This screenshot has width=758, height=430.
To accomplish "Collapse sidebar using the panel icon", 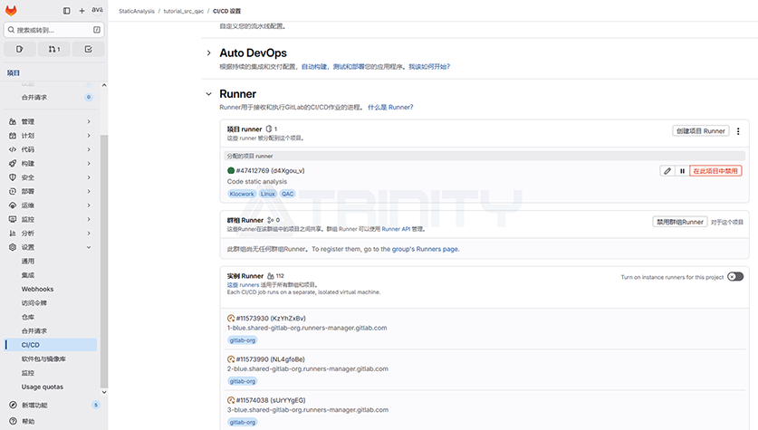I will click(x=67, y=11).
